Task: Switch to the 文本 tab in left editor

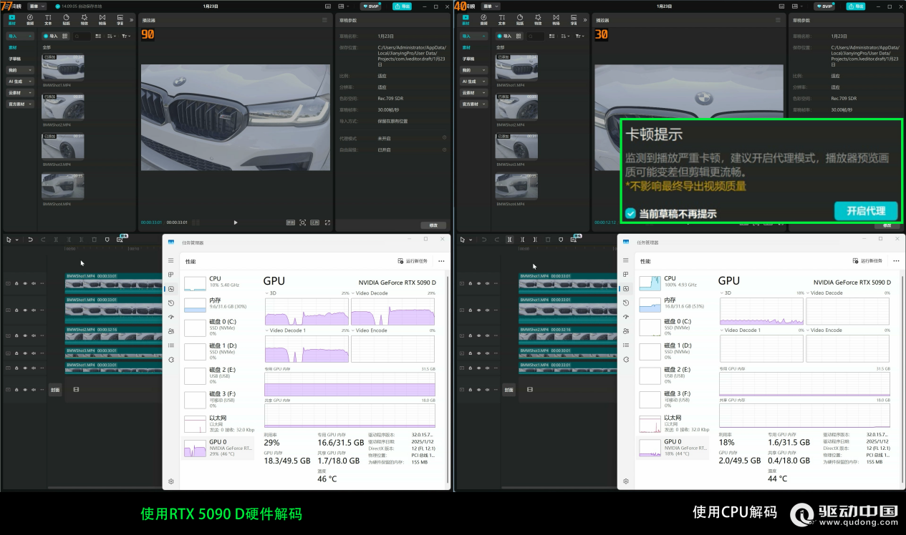Action: point(48,19)
